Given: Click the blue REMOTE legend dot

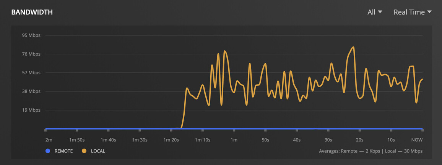Looking at the screenshot, I should tap(48, 151).
